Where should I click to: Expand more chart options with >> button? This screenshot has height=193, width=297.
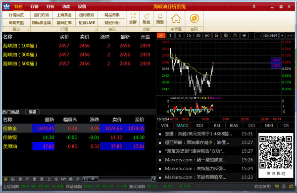[x=290, y=36]
